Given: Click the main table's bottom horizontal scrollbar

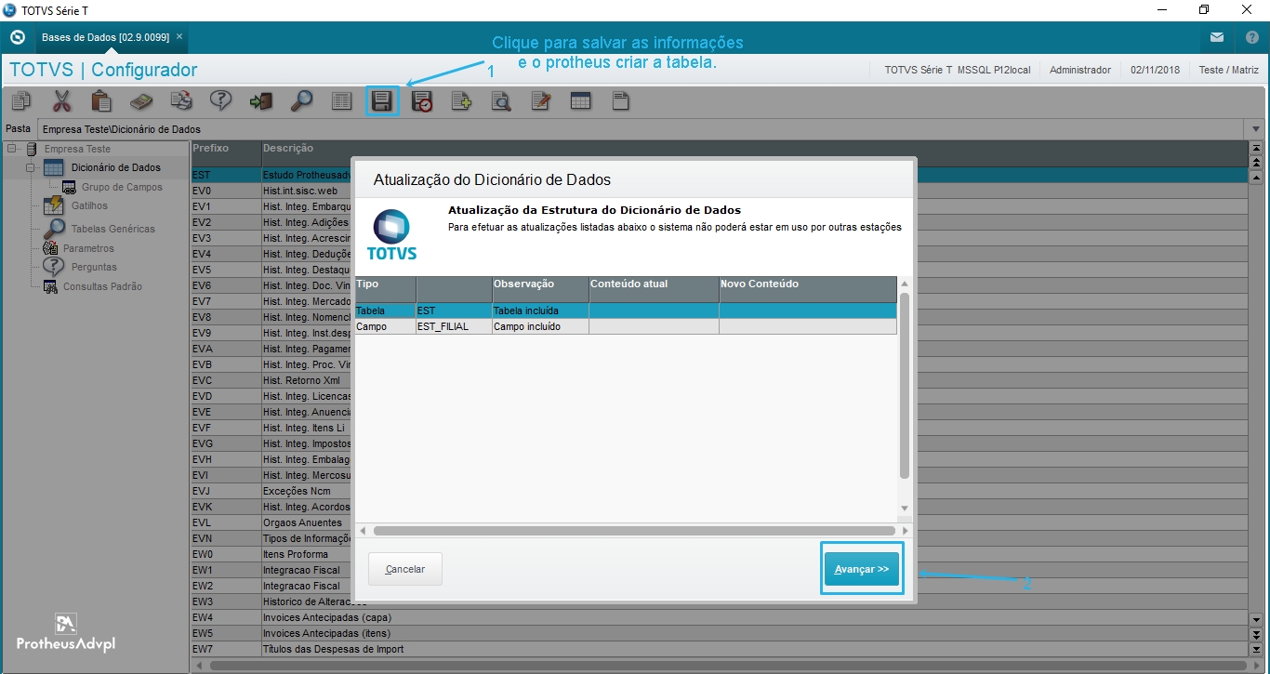Looking at the screenshot, I should click(727, 666).
